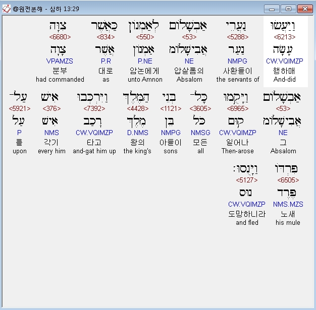Select the Korean gloss 왕의

tap(137, 143)
